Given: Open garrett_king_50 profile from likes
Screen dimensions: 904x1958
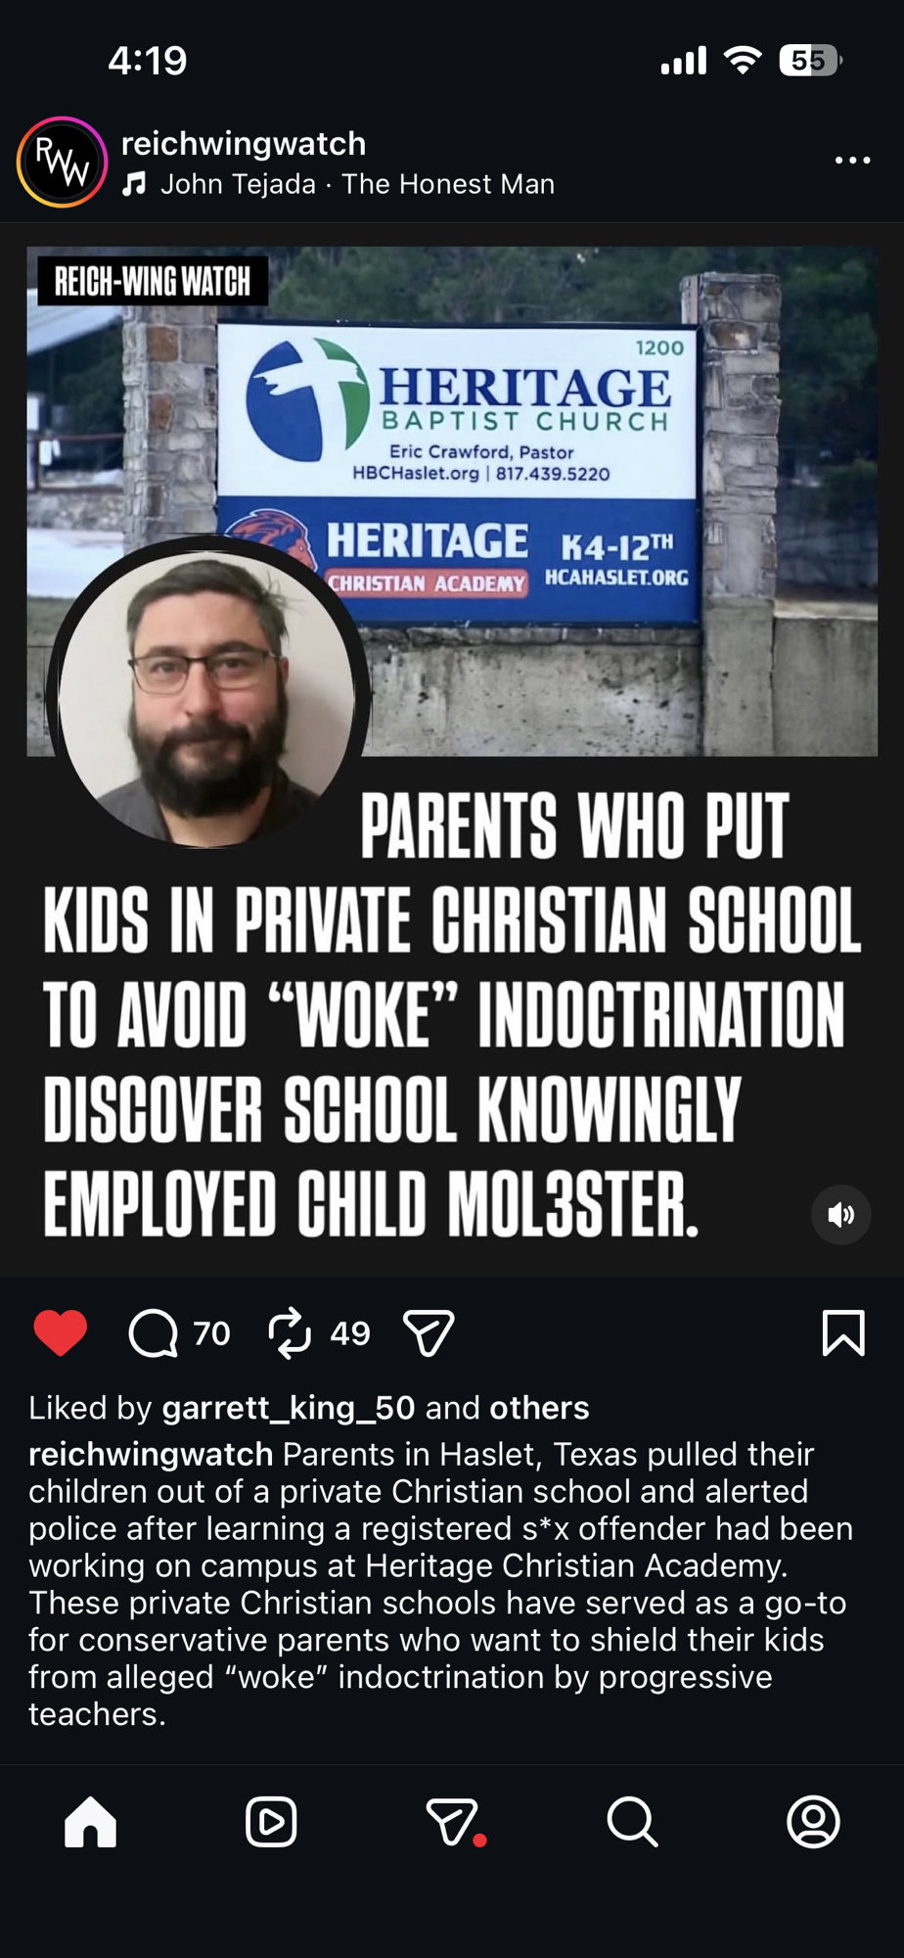Looking at the screenshot, I should point(289,1408).
